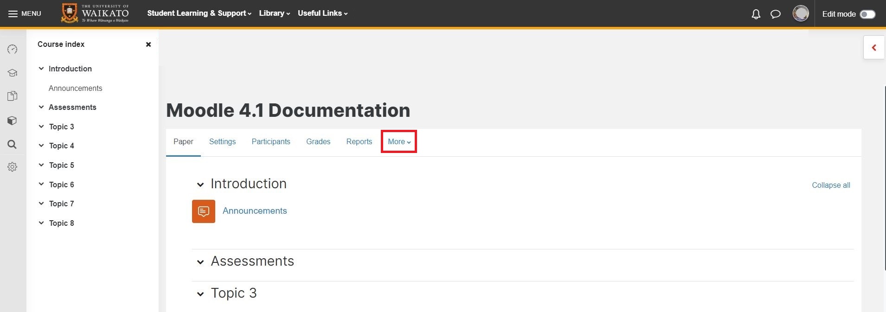
Task: Collapse Topic 8 chevron in course index
Action: pyautogui.click(x=41, y=223)
